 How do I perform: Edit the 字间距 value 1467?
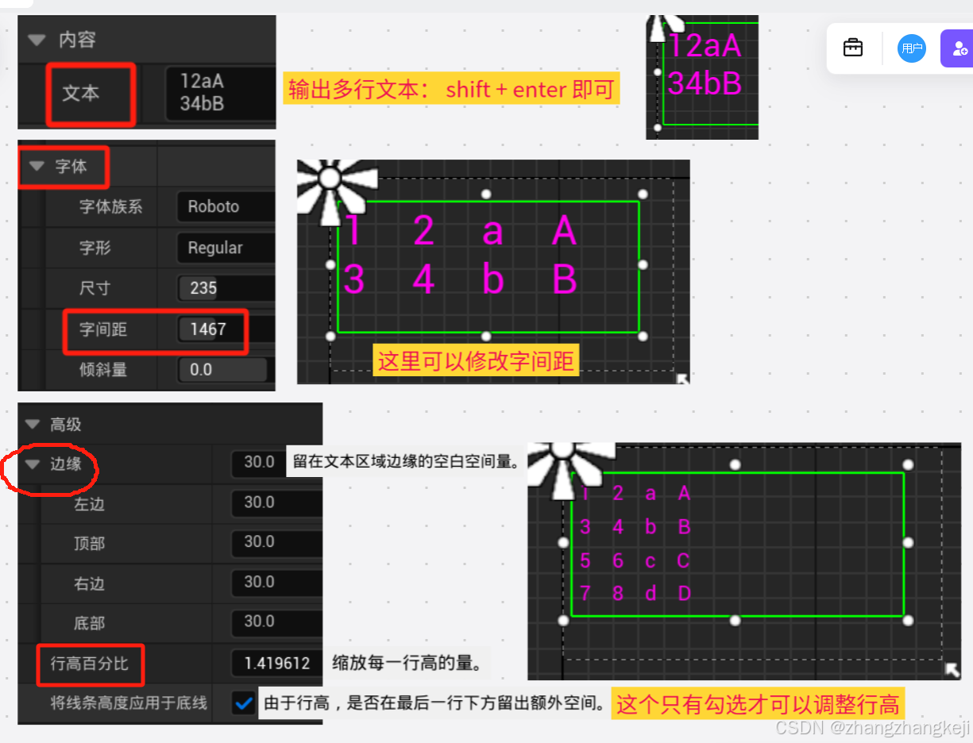click(209, 329)
